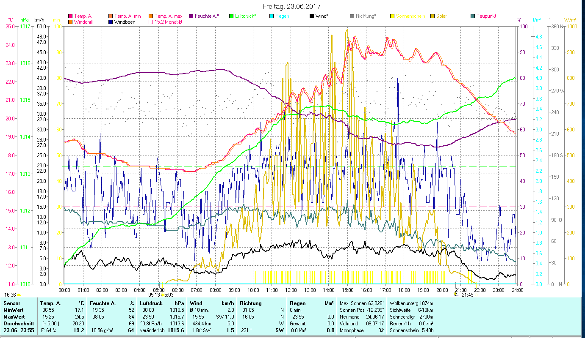This screenshot has height=338, width=585.
Task: Click the current temperature value 19.2
Action: pyautogui.click(x=80, y=330)
